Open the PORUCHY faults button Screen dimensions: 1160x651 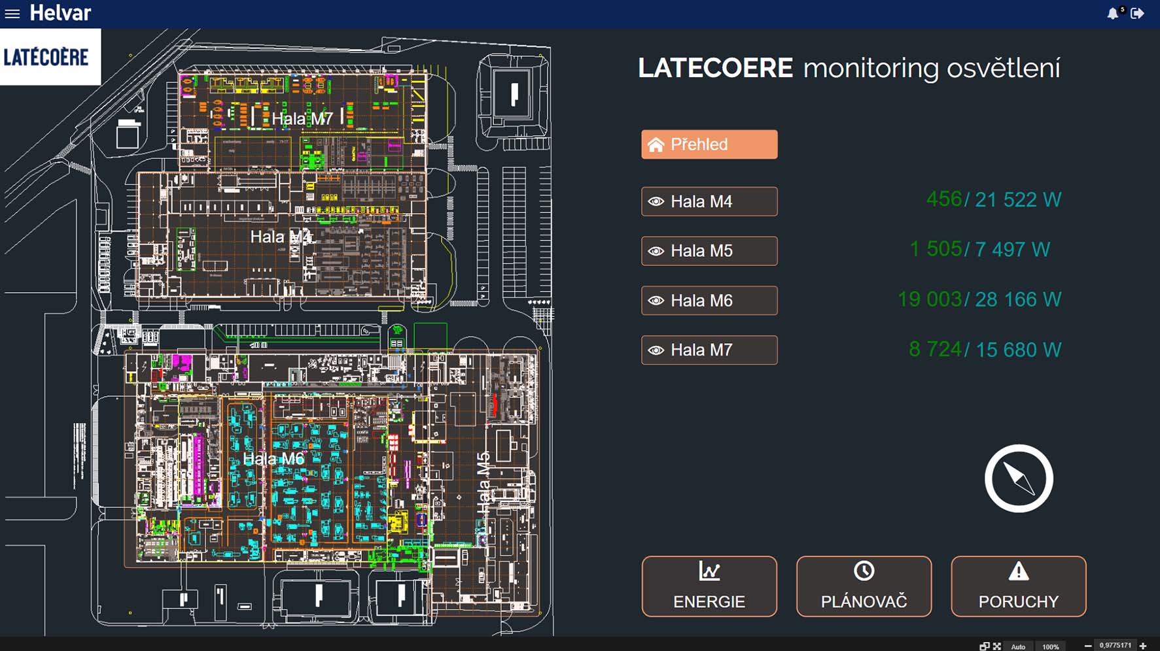[x=1018, y=586]
